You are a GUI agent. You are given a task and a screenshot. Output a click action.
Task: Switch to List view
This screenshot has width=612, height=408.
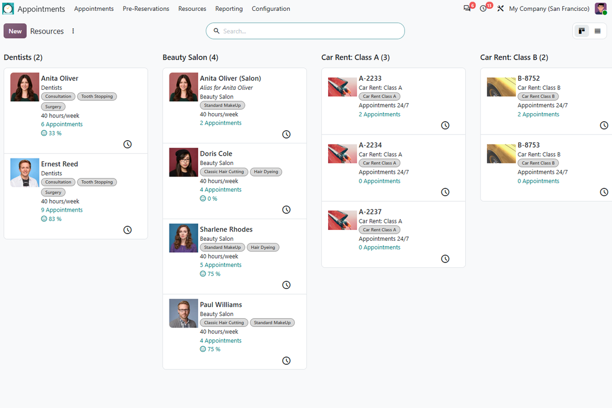pyautogui.click(x=597, y=31)
